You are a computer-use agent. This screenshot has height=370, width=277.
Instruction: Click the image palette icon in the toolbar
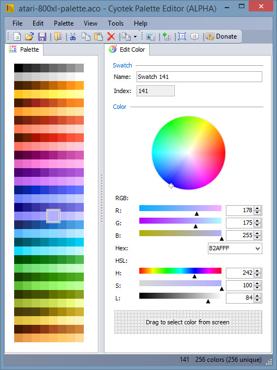(151, 36)
